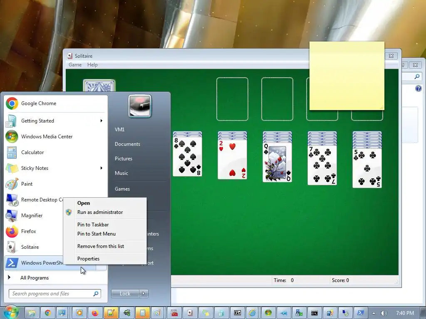Click the Command Prompt taskbar icon
Screen dimensions: 426x319
click(x=315, y=313)
